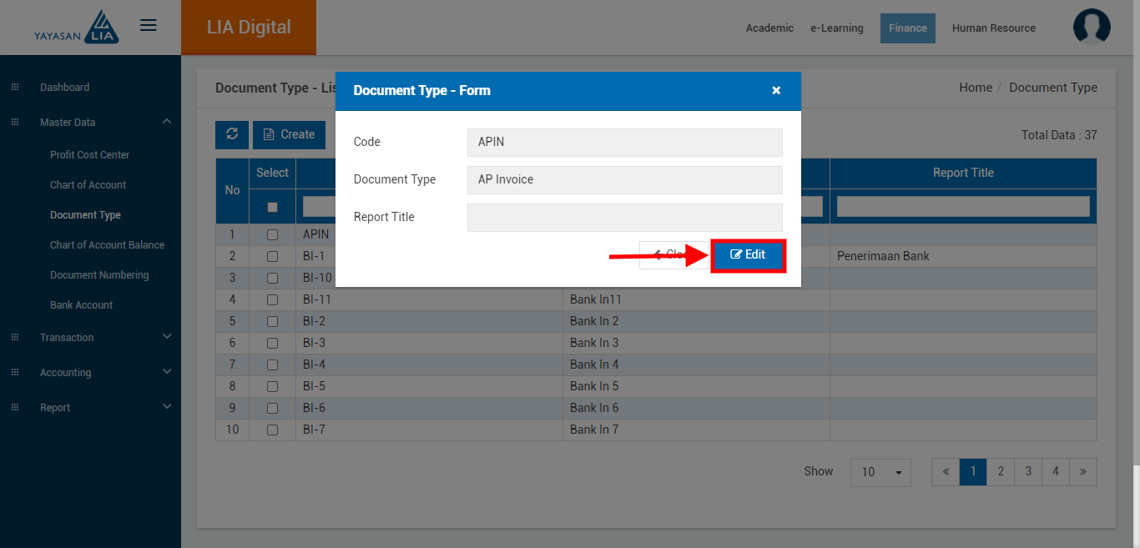Viewport: 1140px width, 548px height.
Task: Toggle the select-all header checkbox
Action: click(272, 207)
